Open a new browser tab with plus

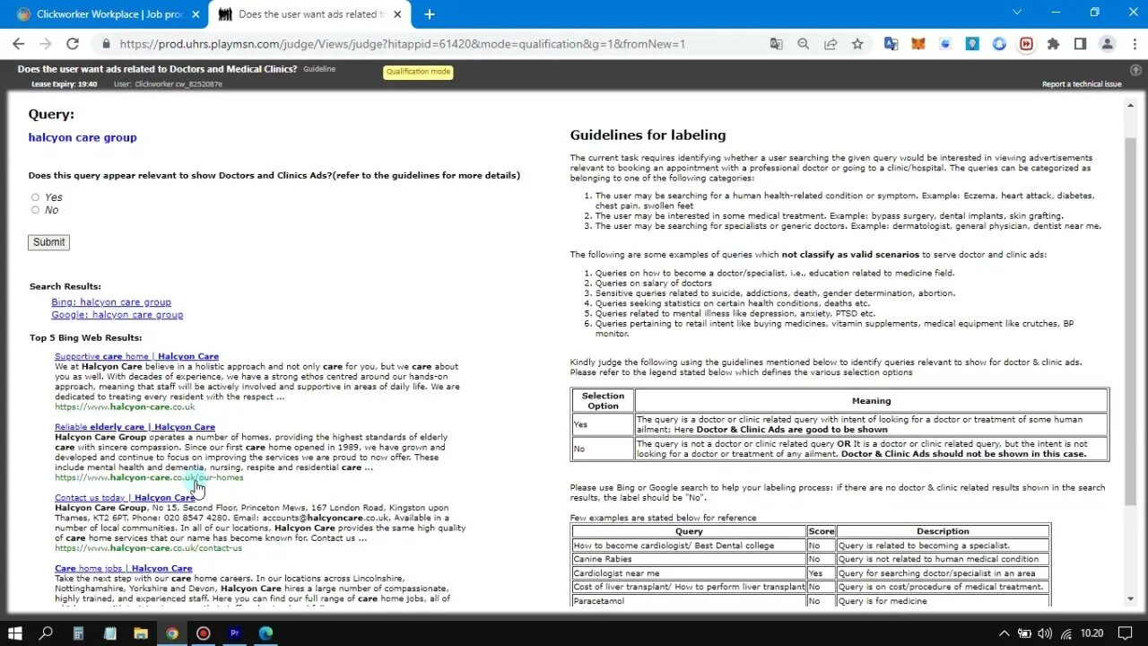tap(430, 13)
